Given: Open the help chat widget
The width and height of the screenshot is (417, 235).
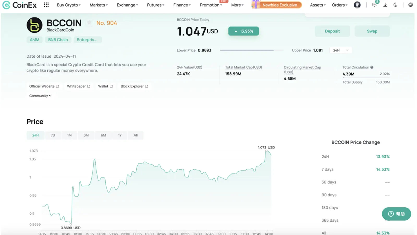Looking at the screenshot, I should pos(396,214).
